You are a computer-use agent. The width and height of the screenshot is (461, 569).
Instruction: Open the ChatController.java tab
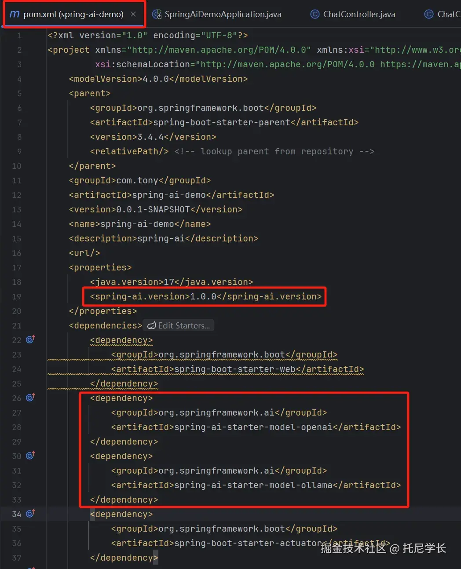(x=353, y=14)
